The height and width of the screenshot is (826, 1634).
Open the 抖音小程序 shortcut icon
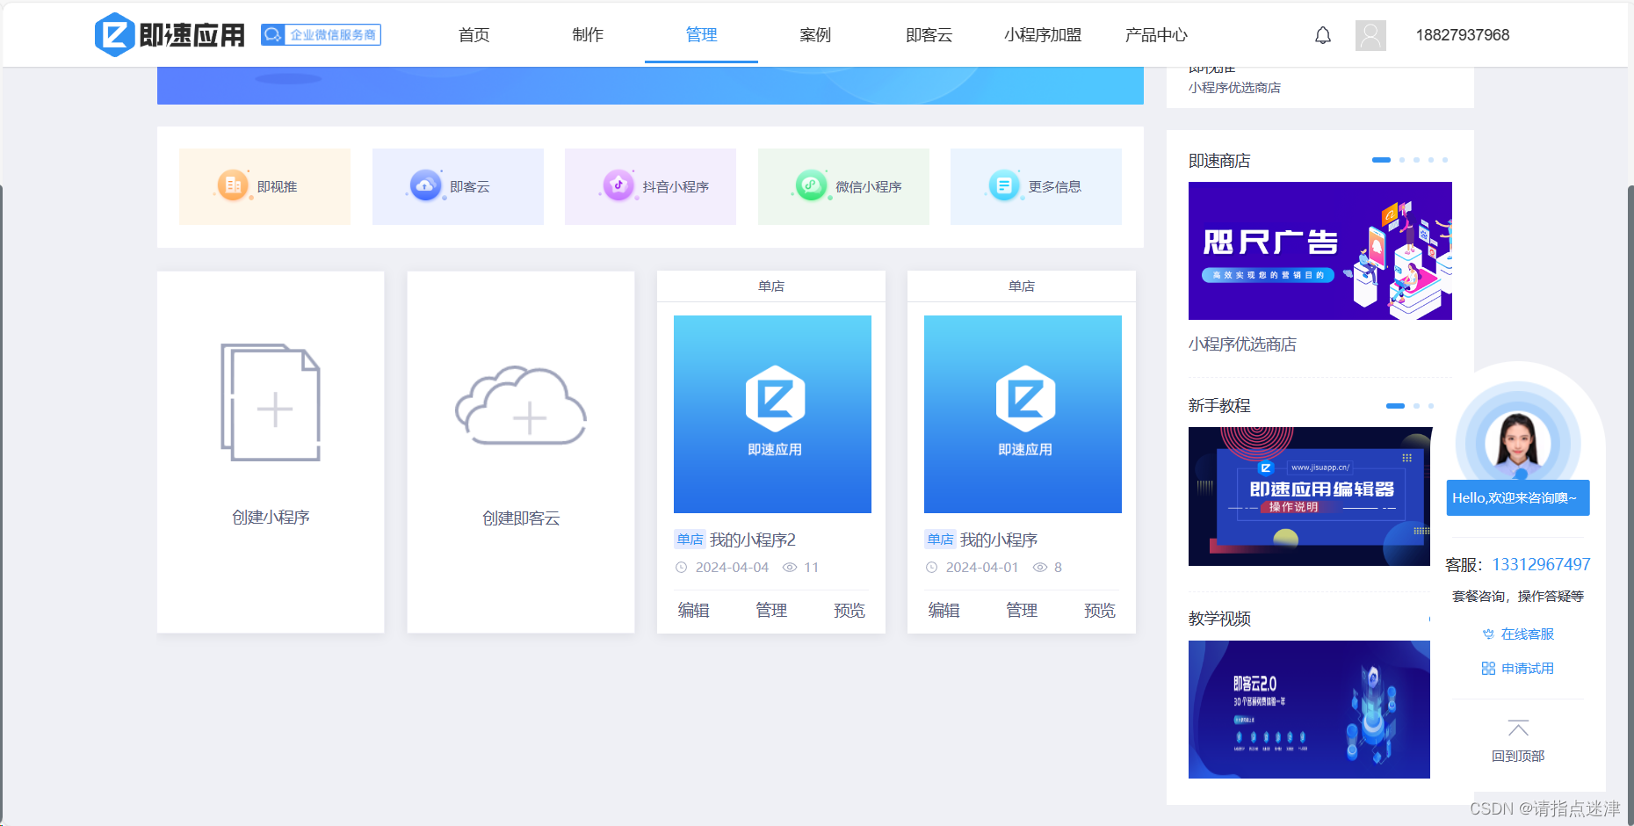[618, 185]
